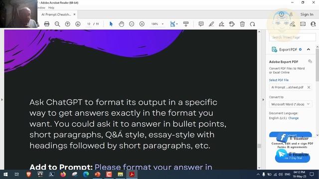Open PowerShell from the taskbar

(52, 175)
